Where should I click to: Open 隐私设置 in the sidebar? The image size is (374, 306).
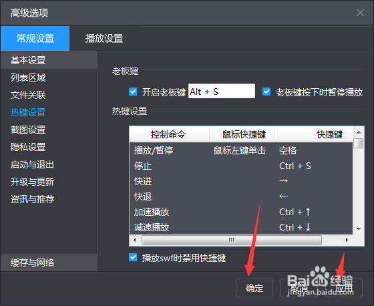[49, 147]
